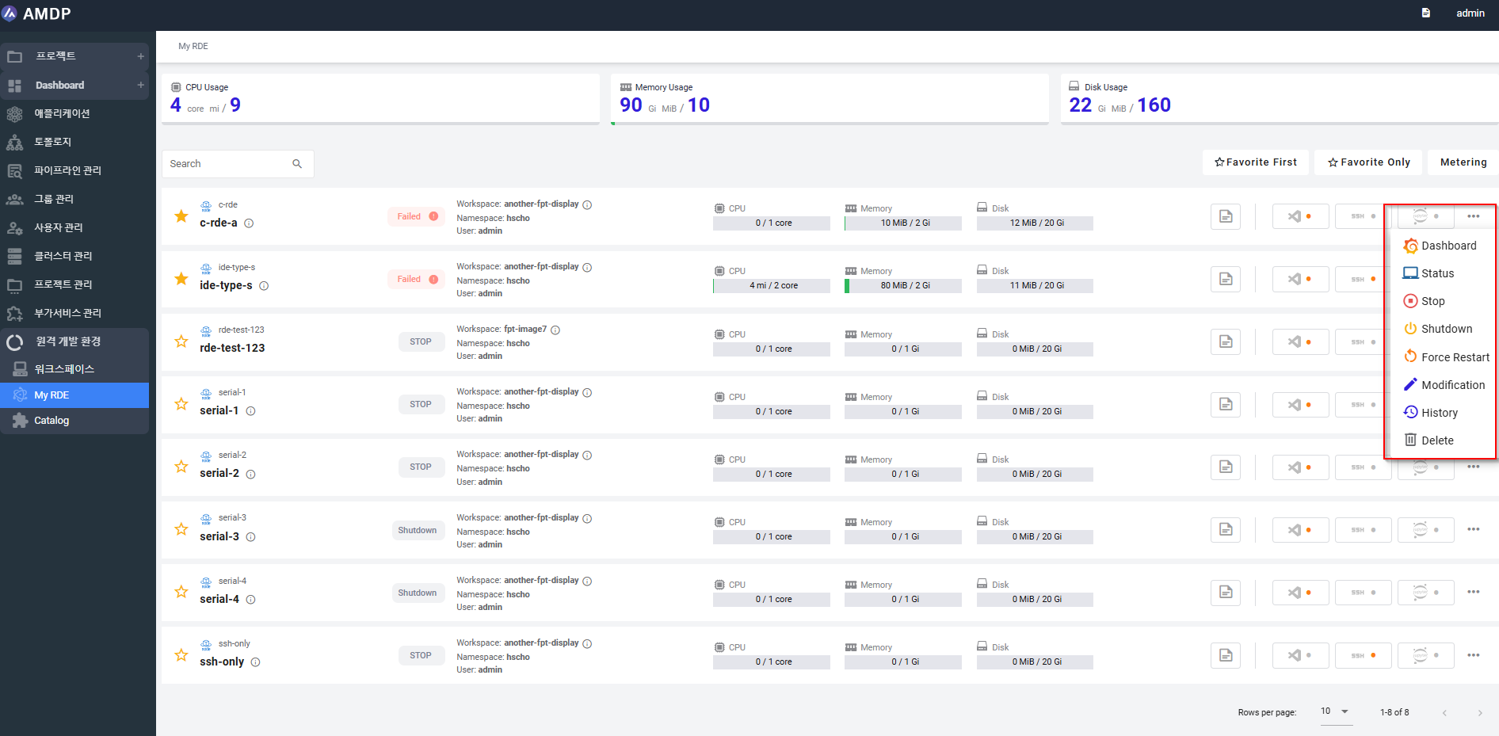This screenshot has height=736, width=1499.
Task: Open SSH button for serial-4
Action: click(1363, 592)
